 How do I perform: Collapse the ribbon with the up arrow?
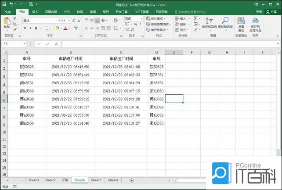coord(278,36)
